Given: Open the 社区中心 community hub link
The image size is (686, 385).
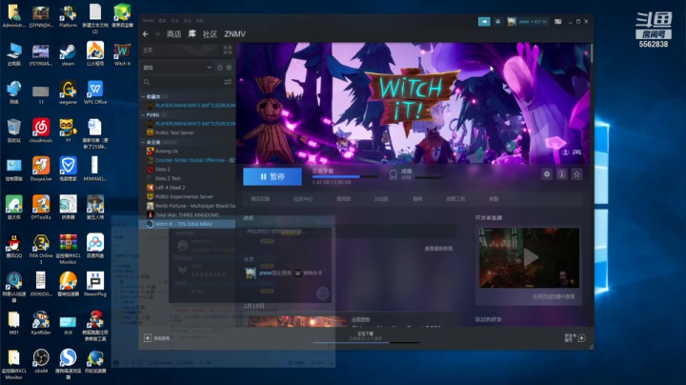Looking at the screenshot, I should coord(303,198).
